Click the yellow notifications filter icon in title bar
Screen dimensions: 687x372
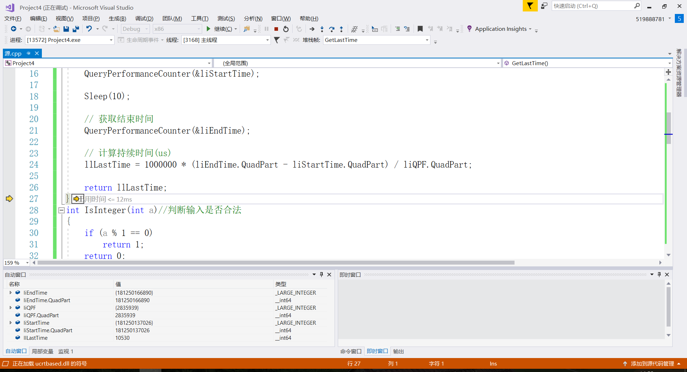pos(530,6)
